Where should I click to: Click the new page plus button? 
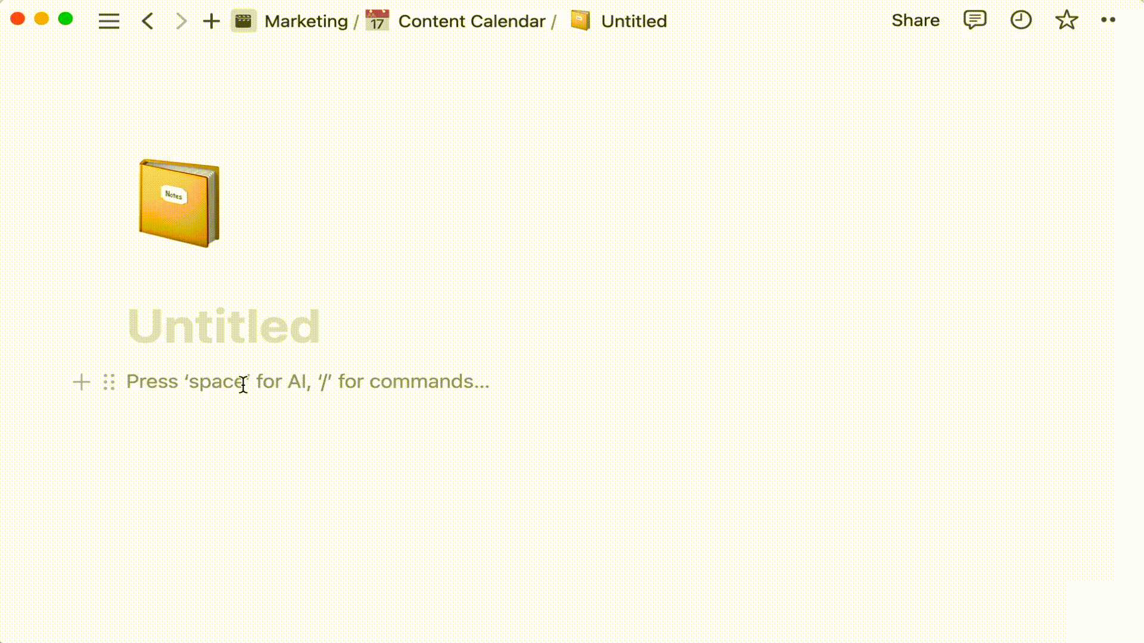click(210, 20)
